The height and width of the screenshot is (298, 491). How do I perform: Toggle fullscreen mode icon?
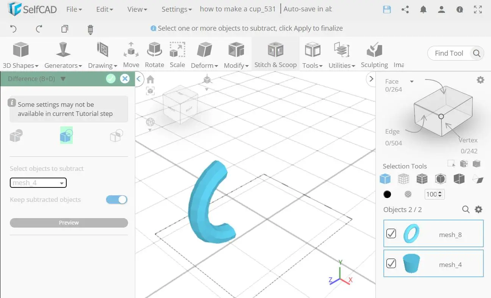478,10
